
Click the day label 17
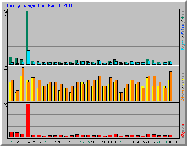click(99, 142)
